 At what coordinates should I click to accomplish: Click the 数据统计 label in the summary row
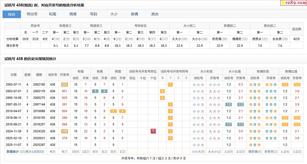13,151
